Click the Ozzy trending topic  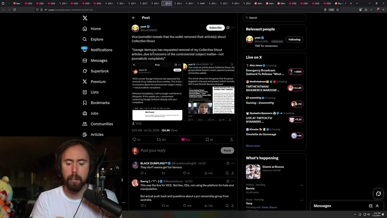point(249,203)
